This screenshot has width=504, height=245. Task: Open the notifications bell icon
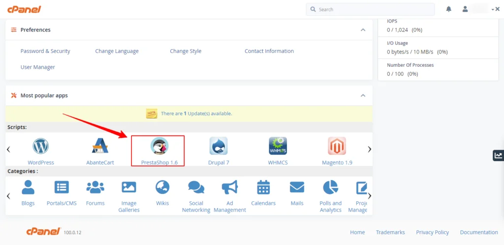[448, 9]
